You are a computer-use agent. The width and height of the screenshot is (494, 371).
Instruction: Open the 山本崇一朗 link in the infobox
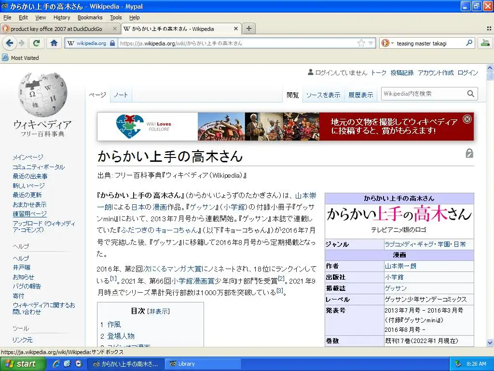point(400,266)
